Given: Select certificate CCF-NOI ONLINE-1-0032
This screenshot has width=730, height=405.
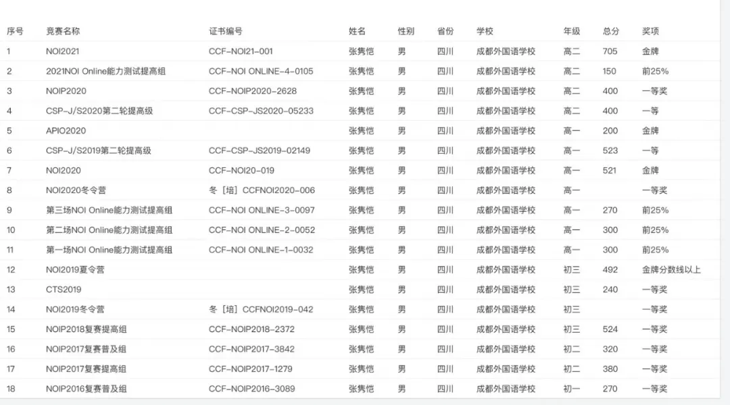Looking at the screenshot, I should coord(261,250).
